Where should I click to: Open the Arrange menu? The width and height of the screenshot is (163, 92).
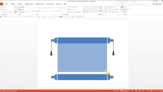coord(101,9)
